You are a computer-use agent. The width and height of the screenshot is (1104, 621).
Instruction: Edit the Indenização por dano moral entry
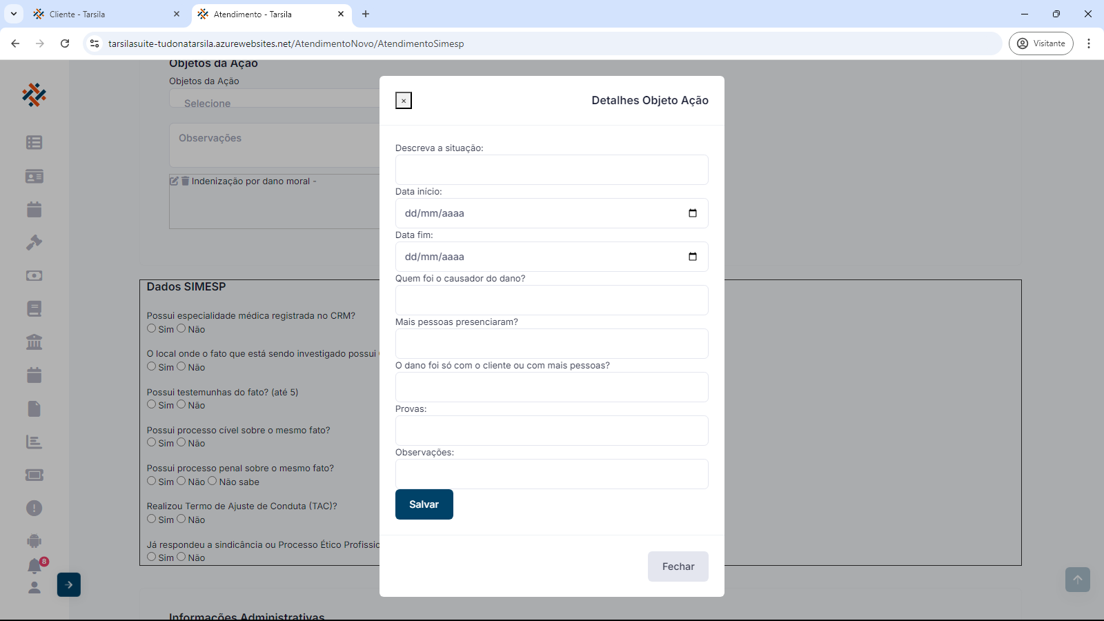[x=175, y=181]
